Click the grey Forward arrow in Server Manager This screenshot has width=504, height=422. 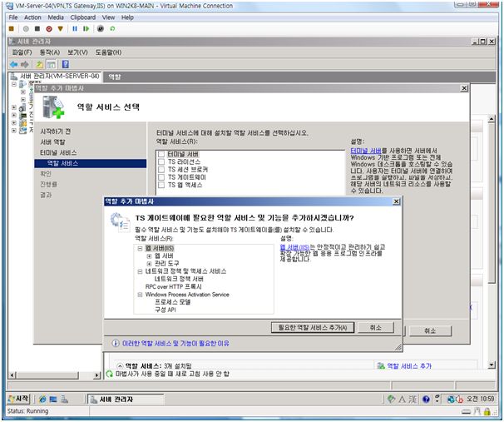pyautogui.click(x=24, y=64)
